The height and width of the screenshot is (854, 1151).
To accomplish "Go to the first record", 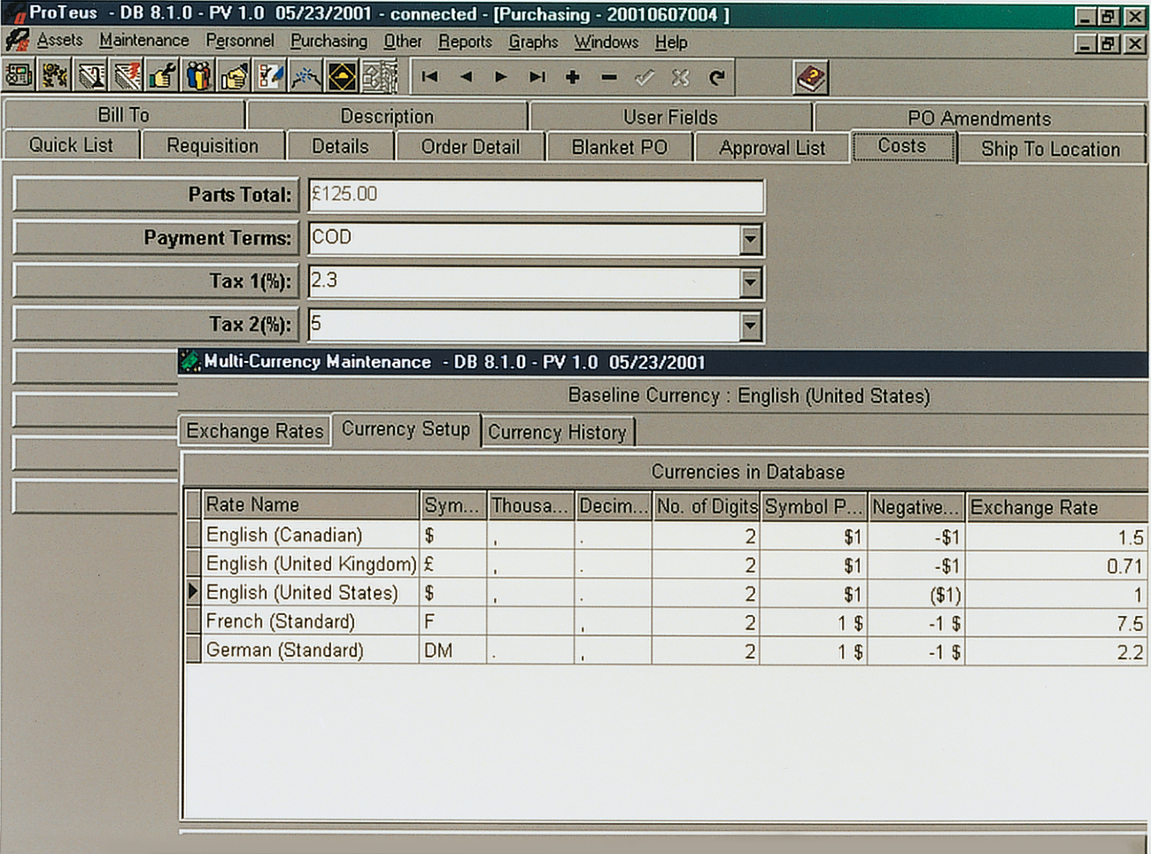I will (430, 78).
